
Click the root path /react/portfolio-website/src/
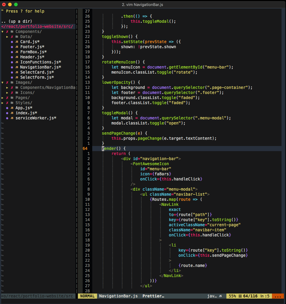(37, 26)
